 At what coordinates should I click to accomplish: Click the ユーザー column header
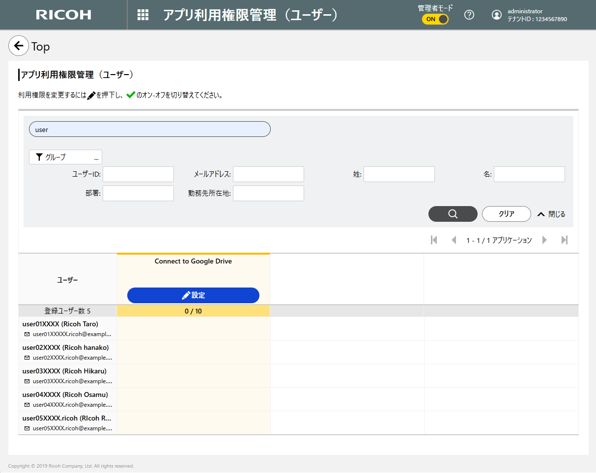pyautogui.click(x=67, y=280)
